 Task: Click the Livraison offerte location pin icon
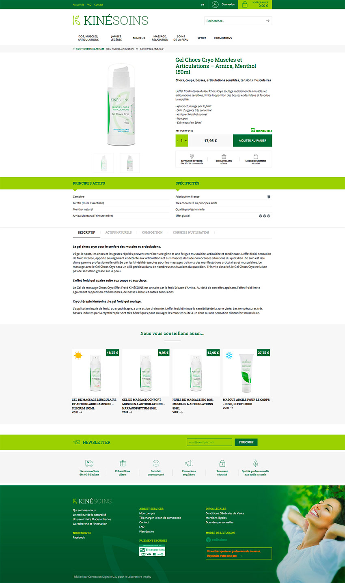(192, 156)
